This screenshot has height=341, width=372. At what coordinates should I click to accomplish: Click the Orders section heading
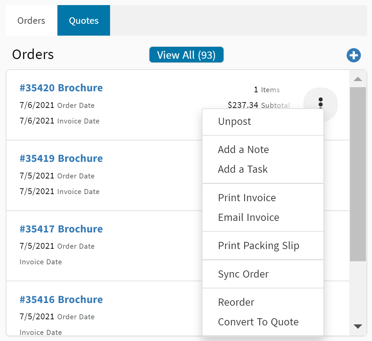pyautogui.click(x=33, y=54)
